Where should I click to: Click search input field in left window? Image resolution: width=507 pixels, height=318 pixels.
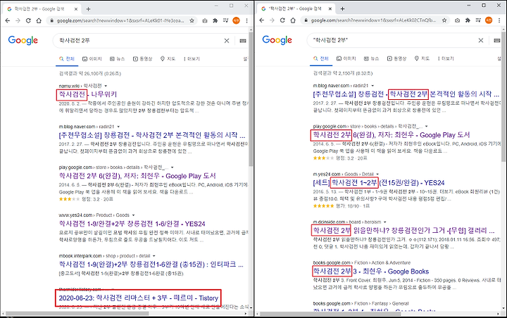tap(139, 41)
